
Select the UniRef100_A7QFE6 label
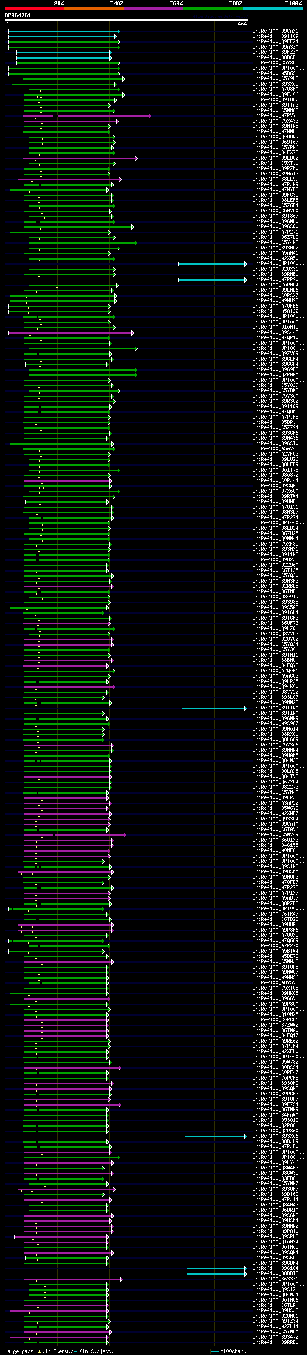[x=275, y=306]
